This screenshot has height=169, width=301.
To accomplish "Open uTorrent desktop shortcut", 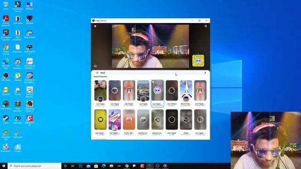I will coord(18,77).
